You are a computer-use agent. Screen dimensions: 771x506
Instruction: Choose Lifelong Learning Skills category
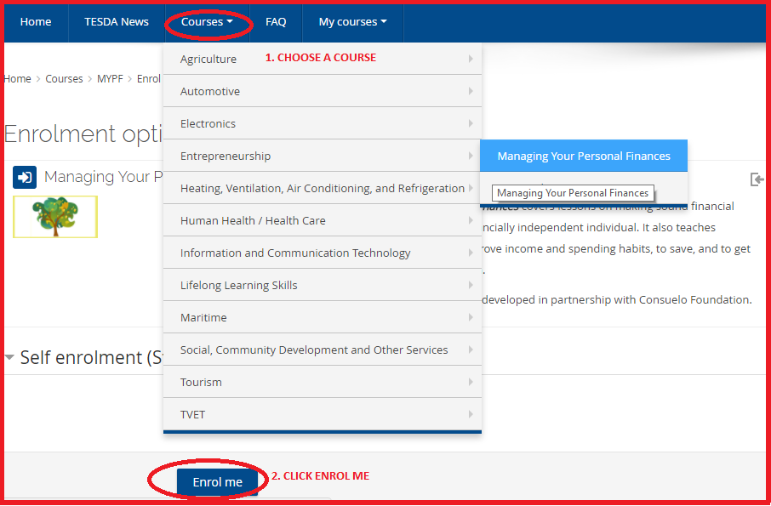click(322, 286)
